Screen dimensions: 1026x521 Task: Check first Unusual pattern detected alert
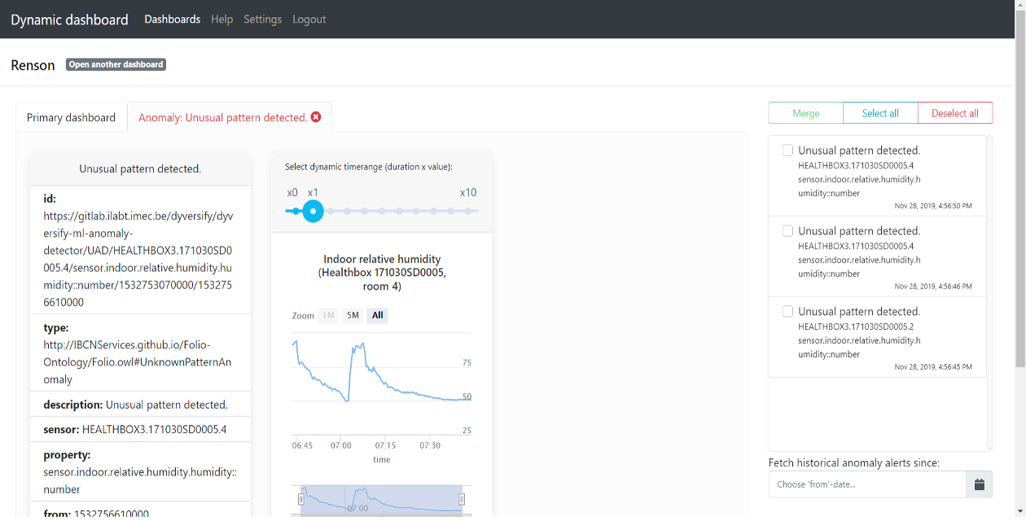[787, 151]
